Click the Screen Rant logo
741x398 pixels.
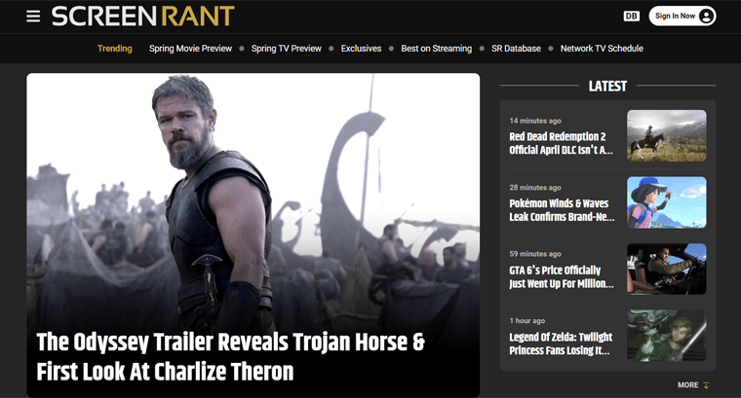[142, 16]
